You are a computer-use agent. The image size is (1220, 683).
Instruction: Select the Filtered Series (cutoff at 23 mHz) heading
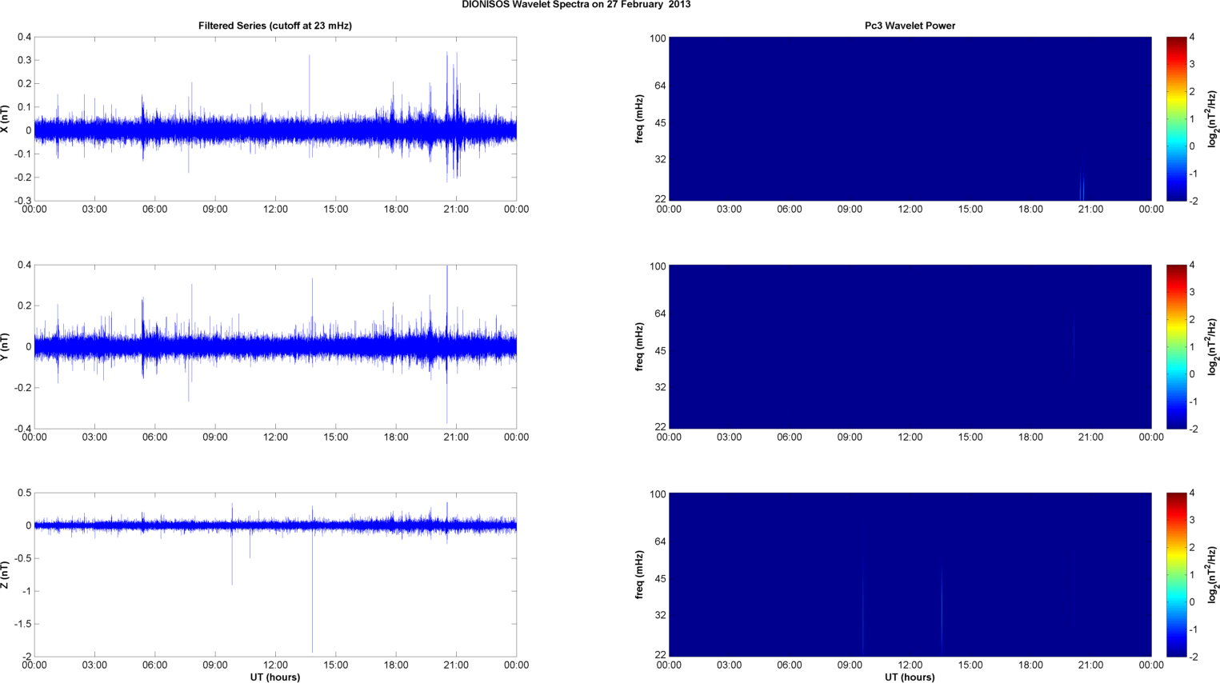tap(275, 26)
